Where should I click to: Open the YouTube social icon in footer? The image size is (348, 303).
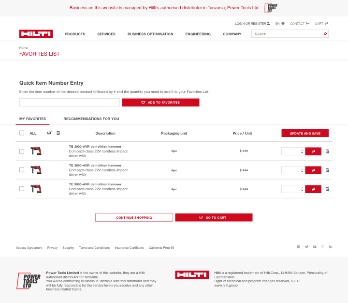click(x=315, y=247)
